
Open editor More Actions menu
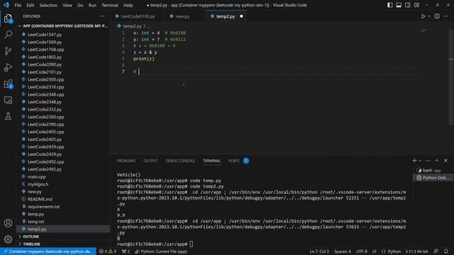tap(446, 16)
